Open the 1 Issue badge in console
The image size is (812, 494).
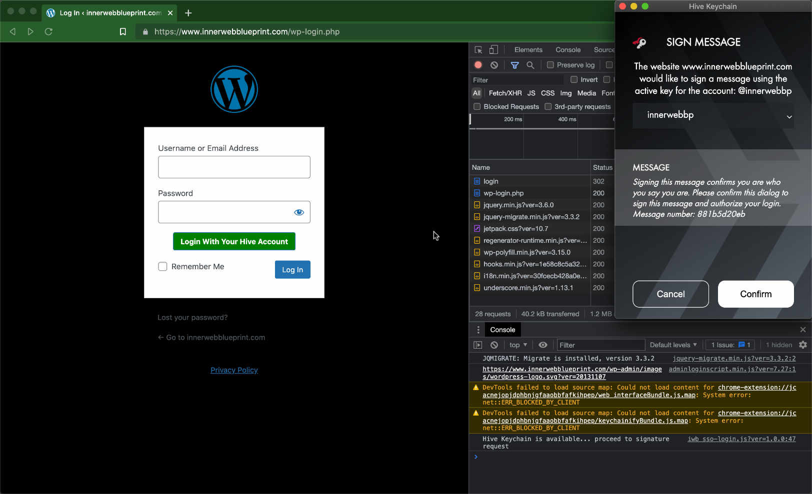730,345
